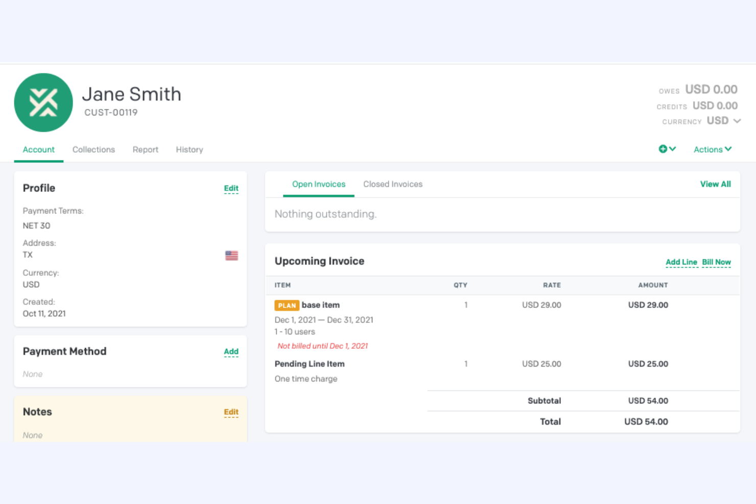Screen dimensions: 756x504
Task: Edit the Notes section
Action: point(231,412)
